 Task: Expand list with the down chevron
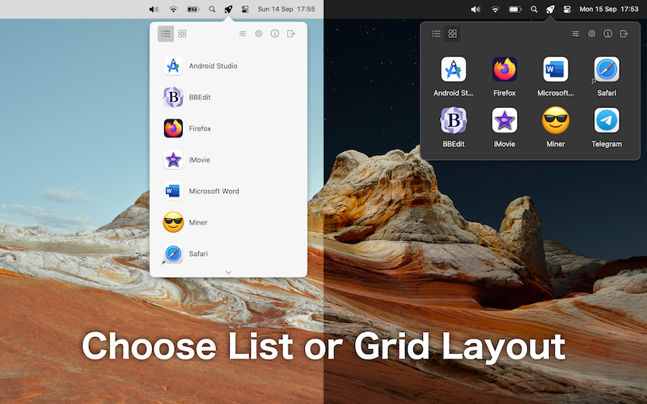click(x=228, y=272)
